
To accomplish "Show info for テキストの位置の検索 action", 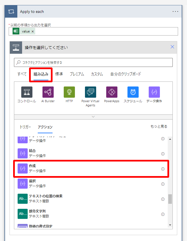I will pyautogui.click(x=163, y=199).
